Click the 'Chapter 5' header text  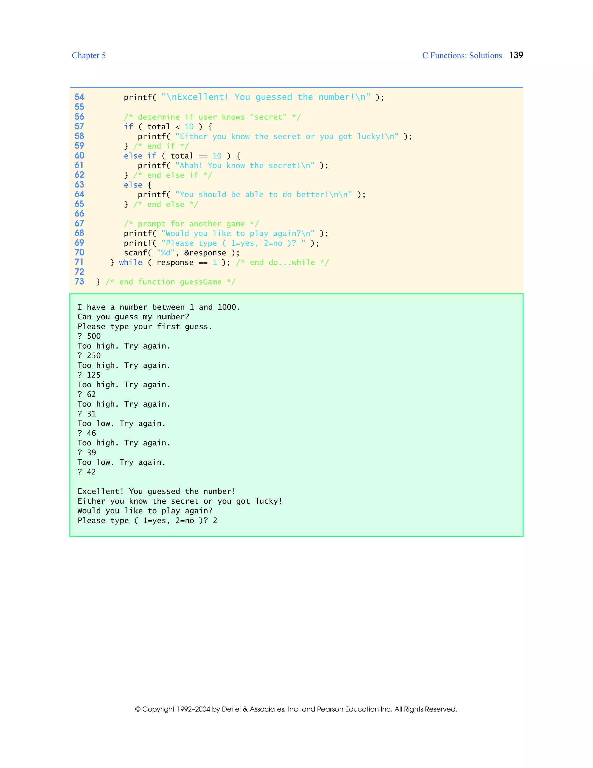coord(89,56)
